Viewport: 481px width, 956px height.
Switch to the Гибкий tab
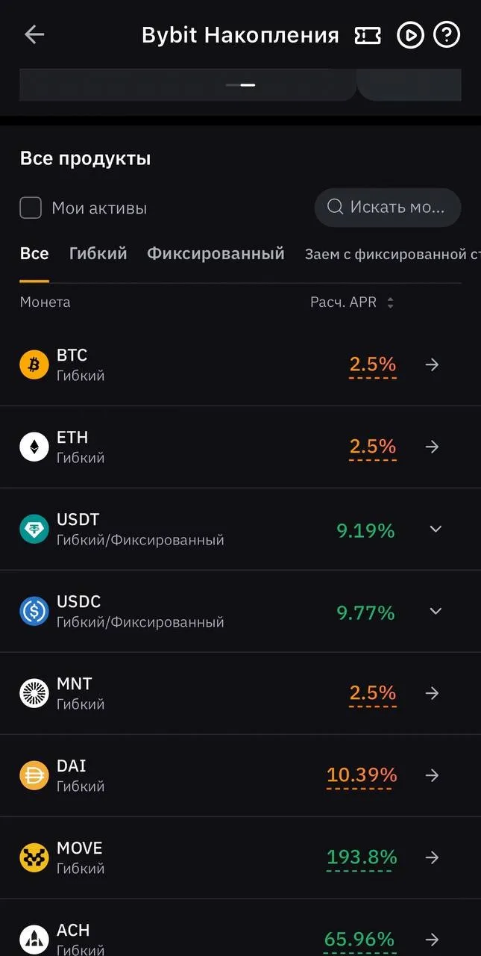click(x=98, y=254)
